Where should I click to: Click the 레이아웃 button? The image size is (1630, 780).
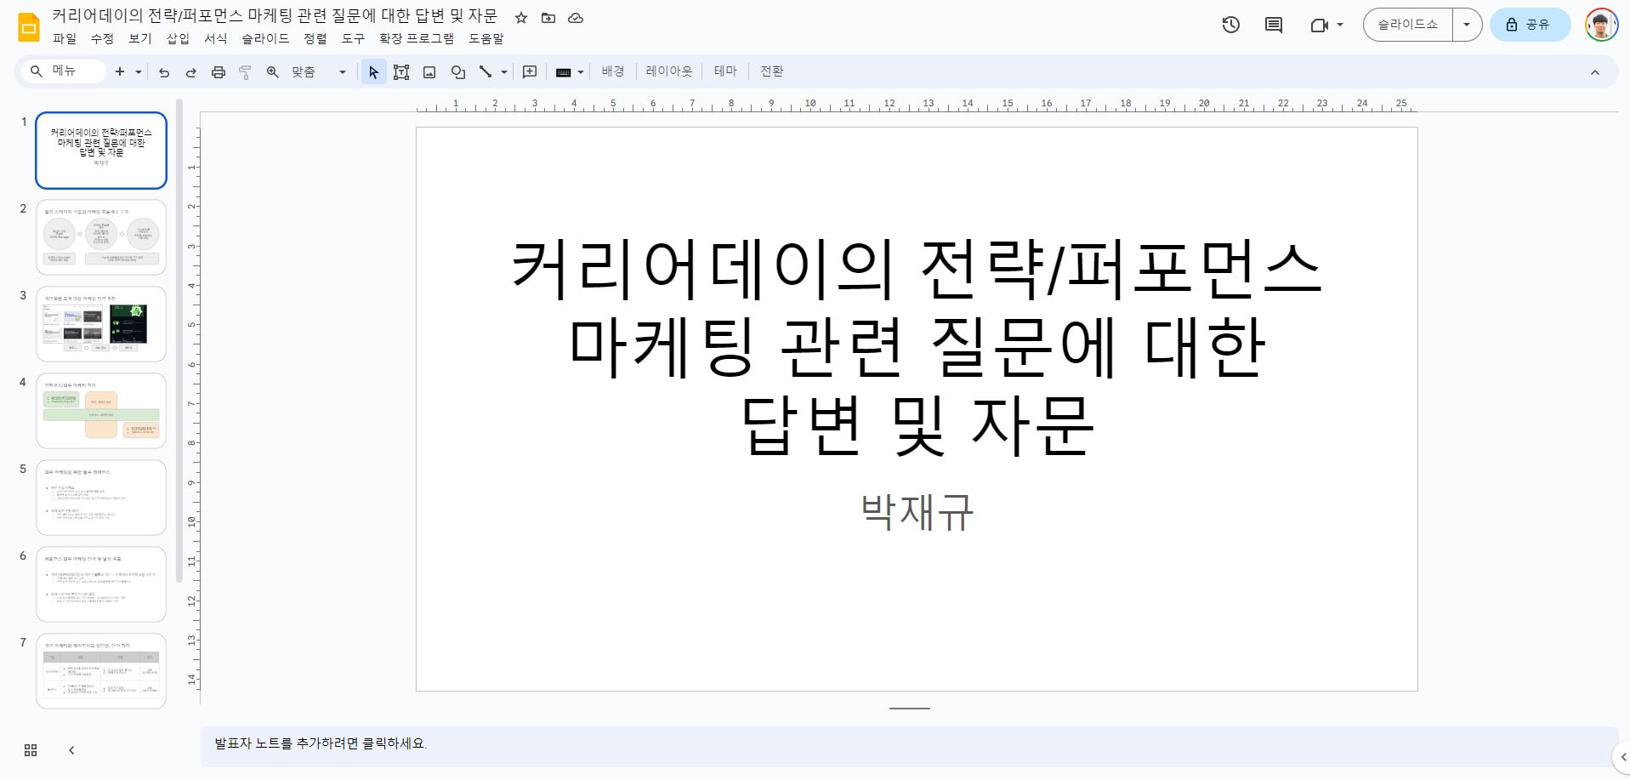669,72
